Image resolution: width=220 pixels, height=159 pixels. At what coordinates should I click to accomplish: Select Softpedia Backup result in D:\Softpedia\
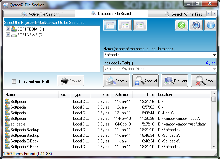click(x=107, y=130)
